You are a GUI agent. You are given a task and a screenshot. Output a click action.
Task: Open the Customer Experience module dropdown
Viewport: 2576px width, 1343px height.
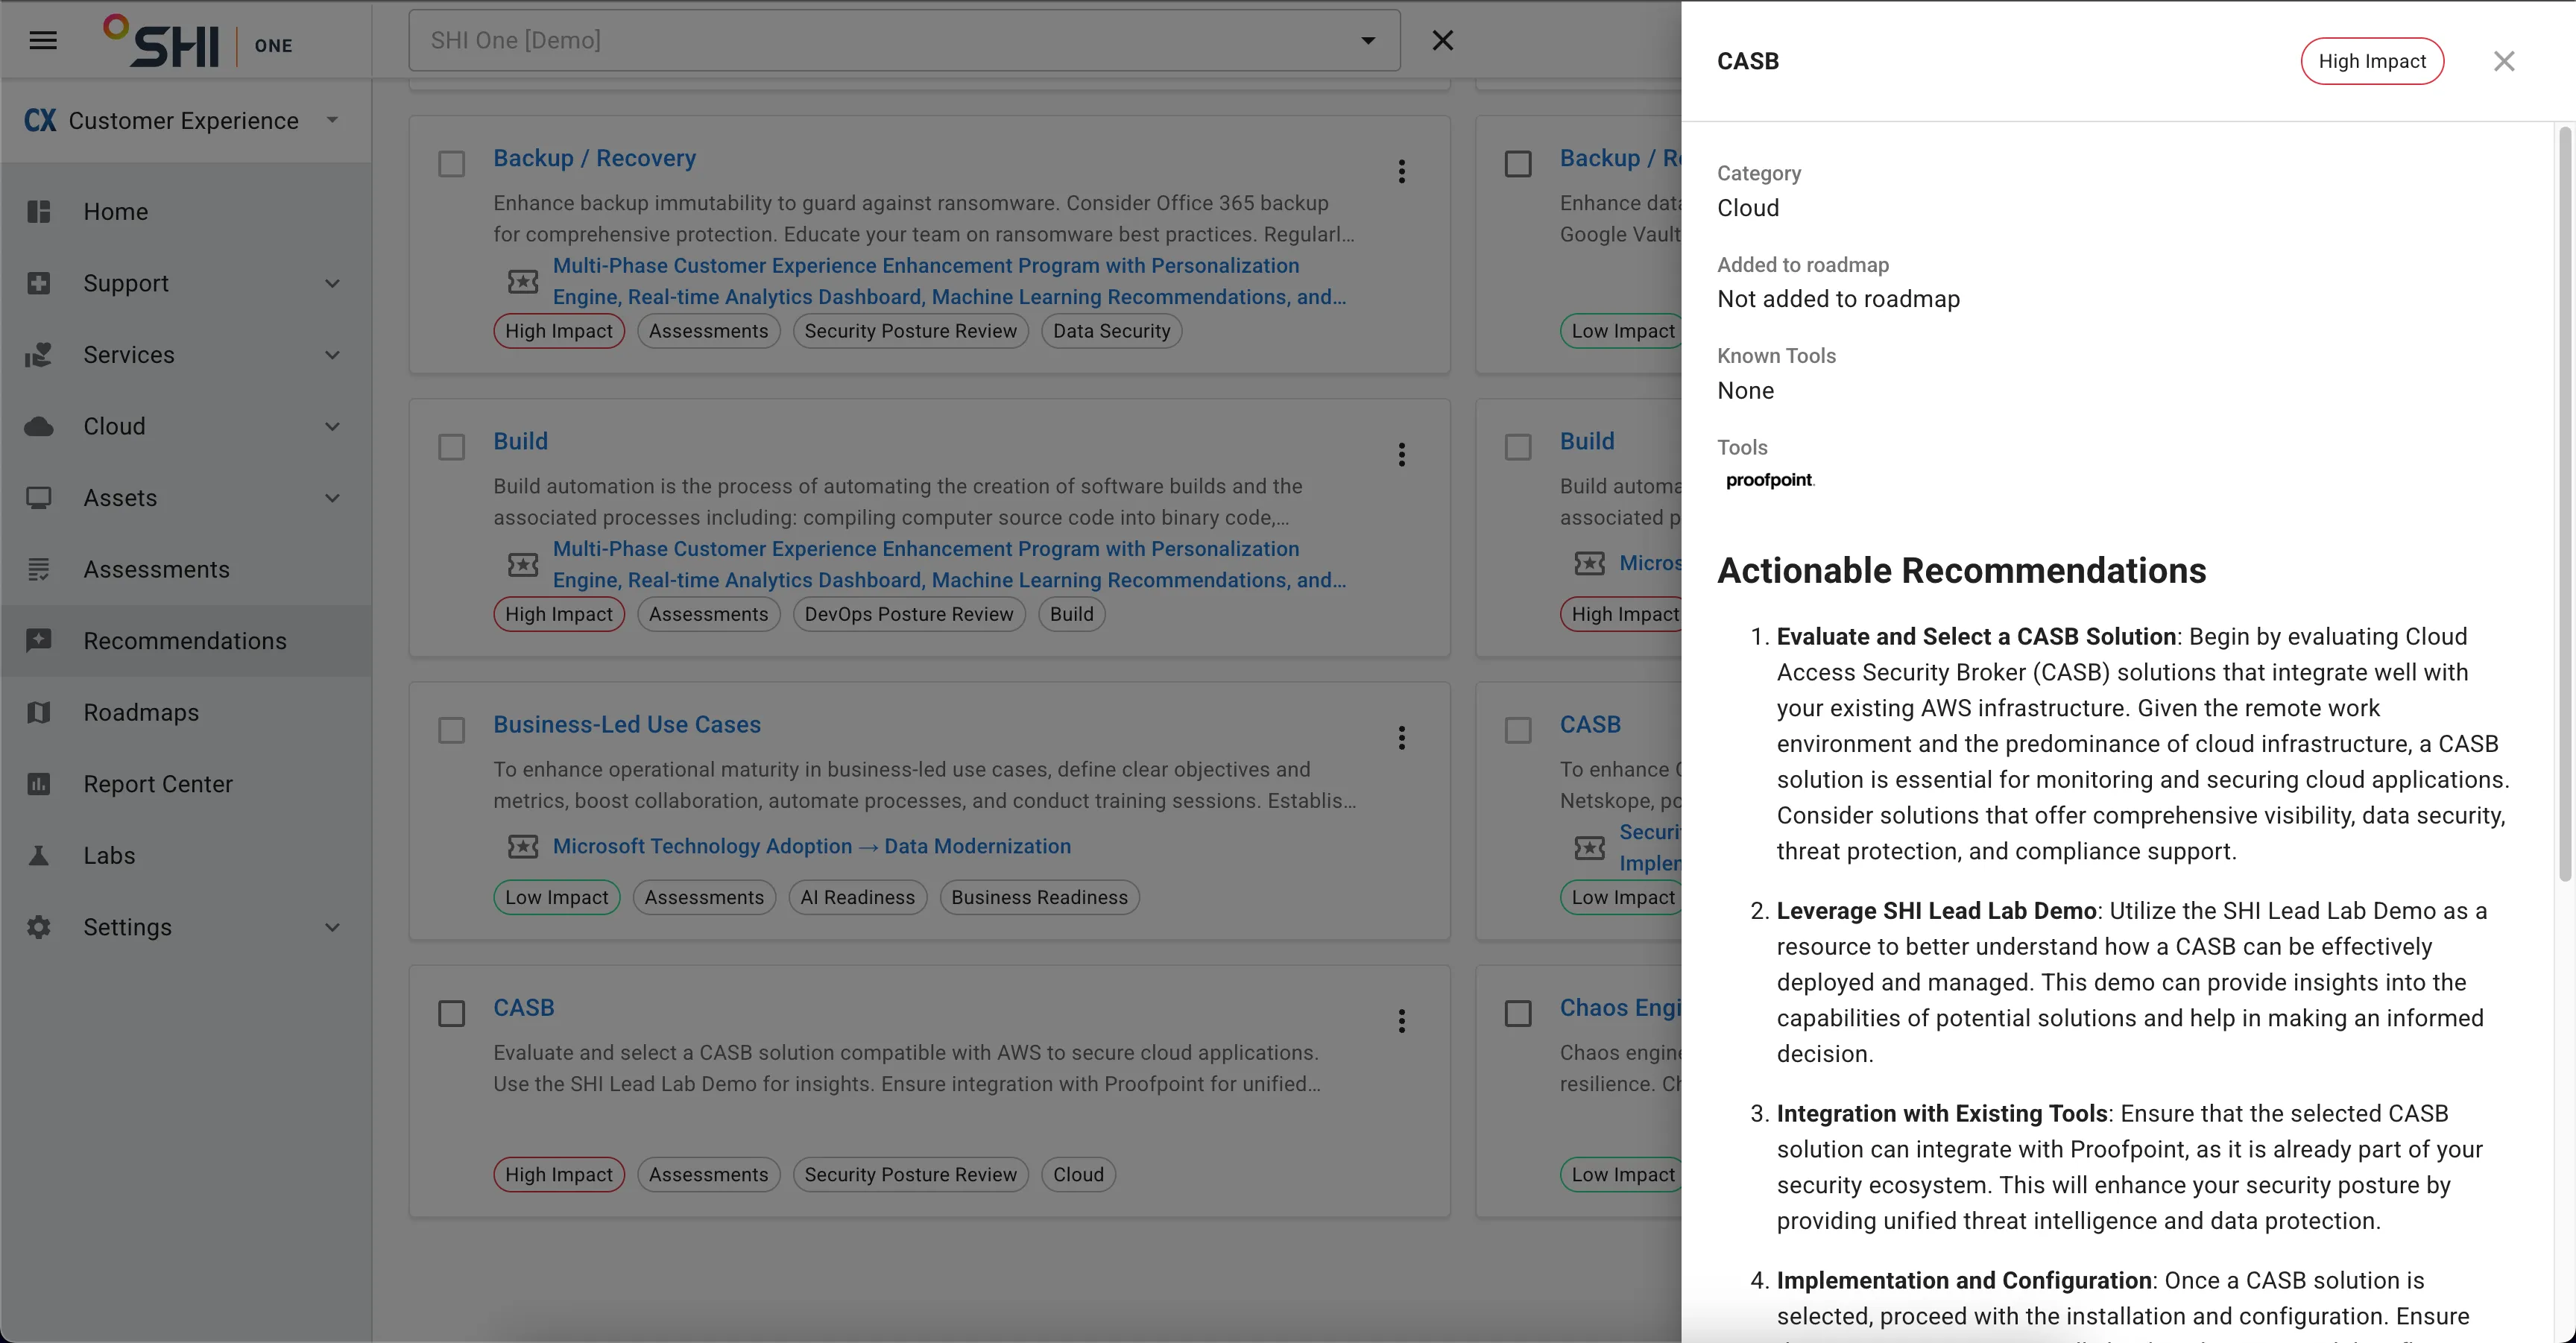[185, 121]
